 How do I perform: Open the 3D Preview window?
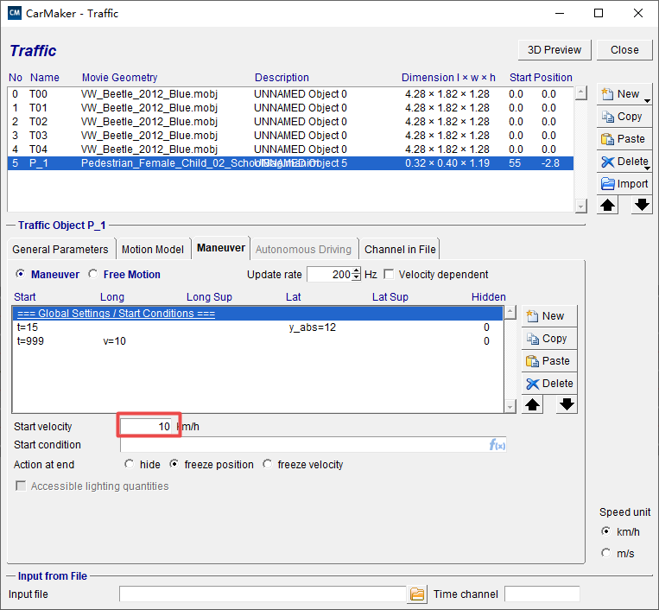554,50
